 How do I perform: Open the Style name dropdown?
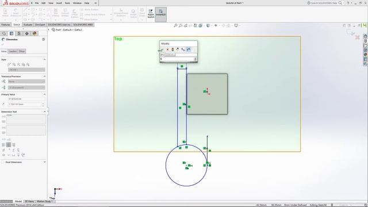26,70
